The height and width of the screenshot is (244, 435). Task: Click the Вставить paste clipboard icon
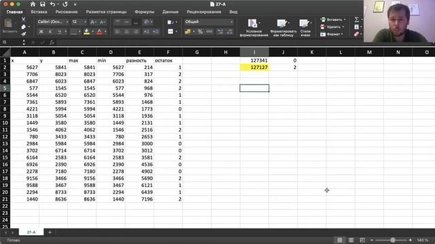click(x=8, y=24)
